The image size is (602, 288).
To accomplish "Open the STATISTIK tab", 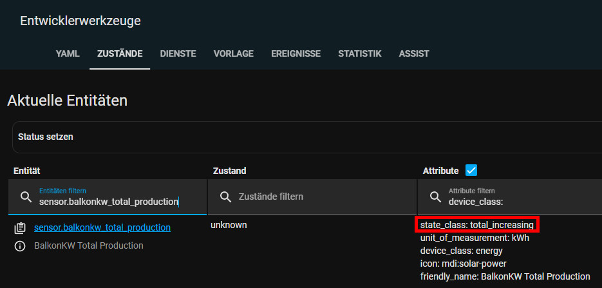I will tap(360, 53).
